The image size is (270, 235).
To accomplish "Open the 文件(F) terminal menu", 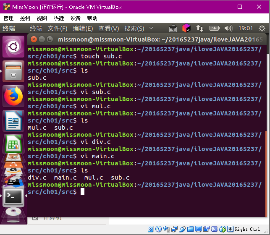I will pos(58,29).
